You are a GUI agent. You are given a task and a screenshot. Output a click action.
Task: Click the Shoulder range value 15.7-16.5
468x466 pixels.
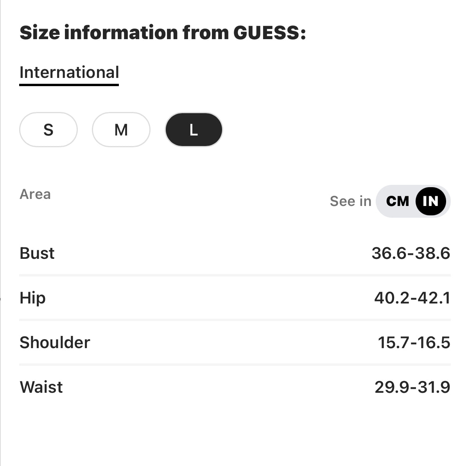[415, 342]
